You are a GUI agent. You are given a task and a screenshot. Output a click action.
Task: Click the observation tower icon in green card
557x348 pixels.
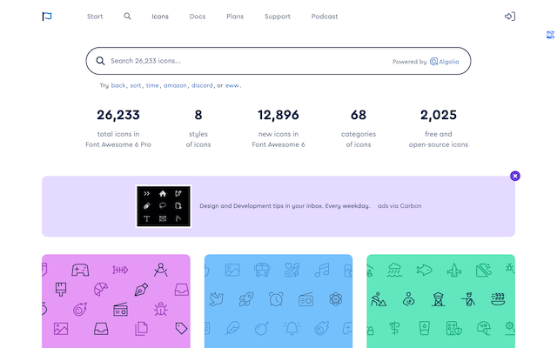(x=439, y=299)
